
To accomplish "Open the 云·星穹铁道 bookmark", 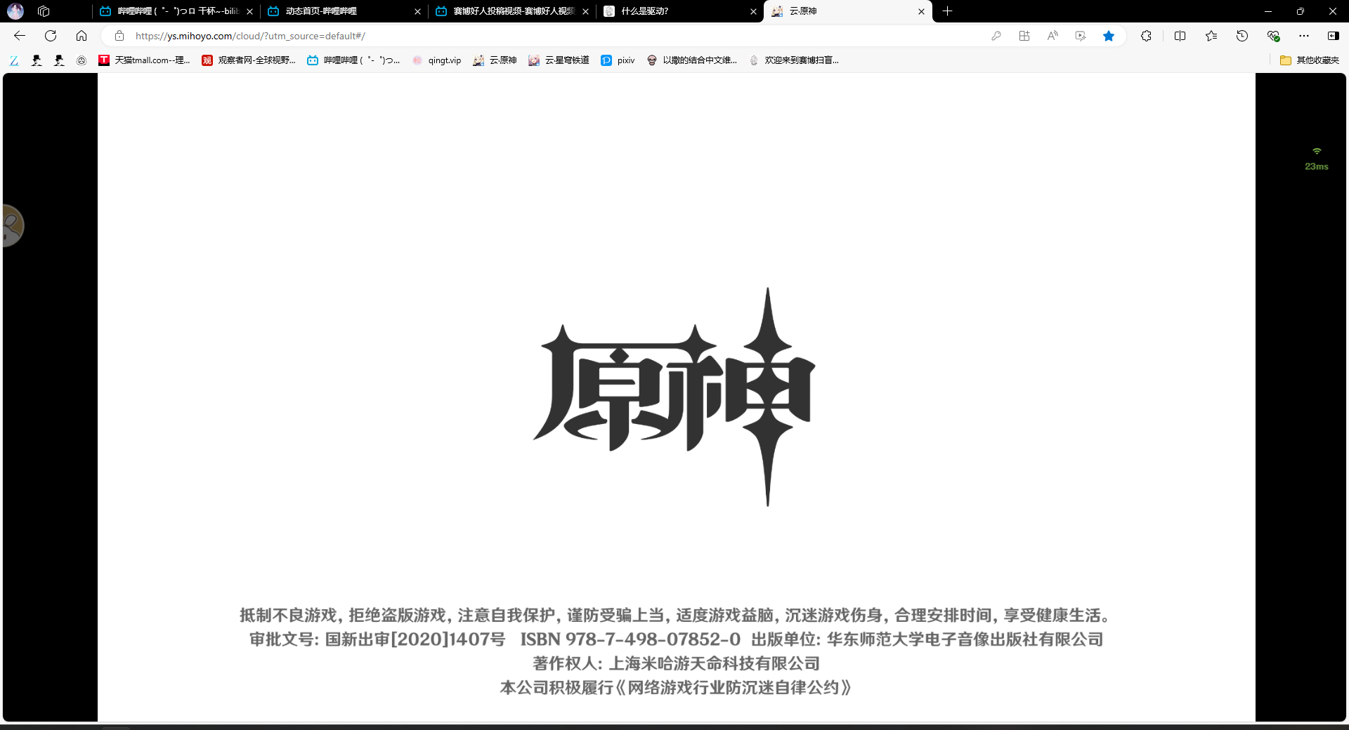I will tap(559, 60).
